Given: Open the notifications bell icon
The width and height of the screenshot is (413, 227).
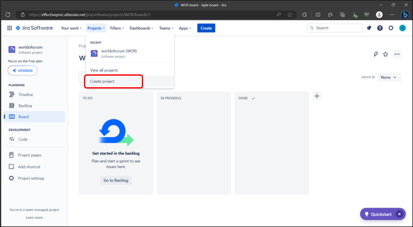Looking at the screenshot, I should tap(369, 28).
